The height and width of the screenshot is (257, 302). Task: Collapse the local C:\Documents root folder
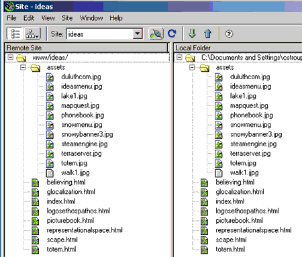(179, 57)
